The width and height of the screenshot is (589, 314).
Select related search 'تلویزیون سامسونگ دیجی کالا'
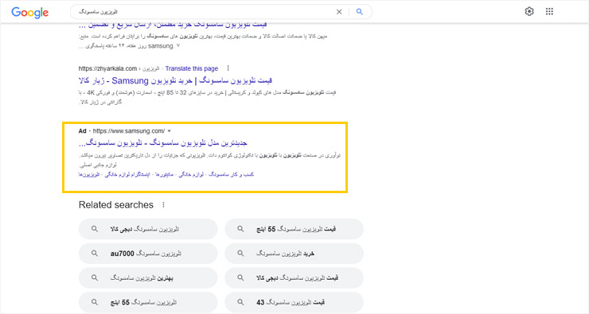148,229
